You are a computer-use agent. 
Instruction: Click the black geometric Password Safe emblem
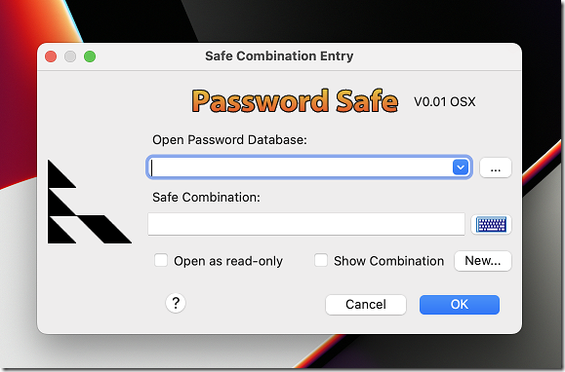click(90, 202)
